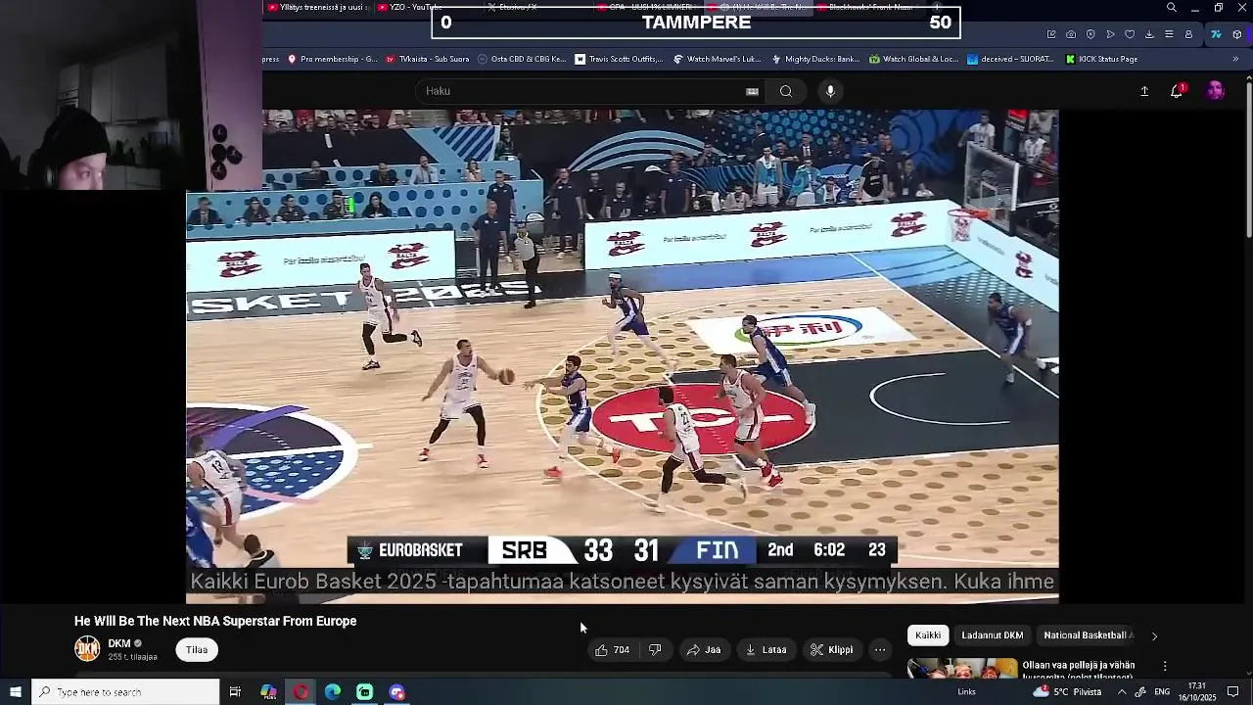This screenshot has width=1253, height=705.
Task: Open the 5°C Pilvistä weather widget
Action: [1068, 692]
